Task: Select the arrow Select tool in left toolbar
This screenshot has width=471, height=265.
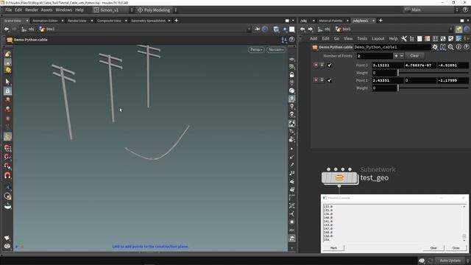Action: [x=8, y=82]
